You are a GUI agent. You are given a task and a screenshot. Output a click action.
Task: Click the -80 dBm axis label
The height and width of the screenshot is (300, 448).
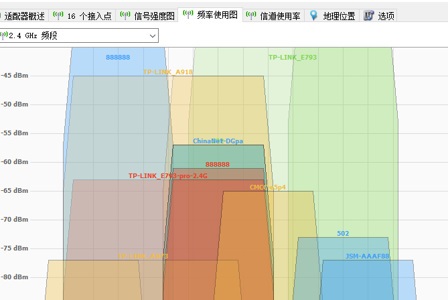coord(15,277)
